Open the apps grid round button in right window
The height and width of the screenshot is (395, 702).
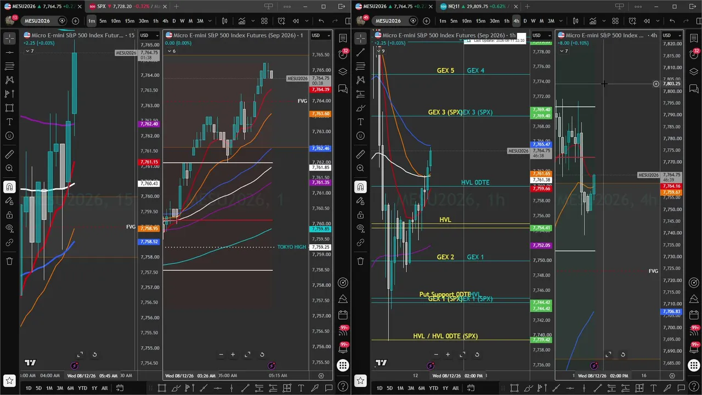pos(694,365)
